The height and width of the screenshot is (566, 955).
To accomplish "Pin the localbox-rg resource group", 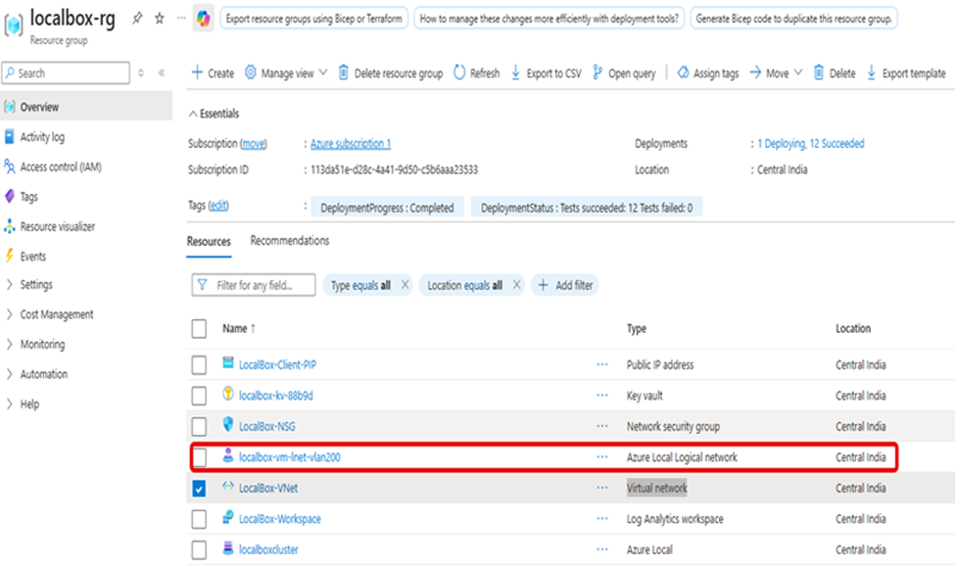I will (137, 19).
